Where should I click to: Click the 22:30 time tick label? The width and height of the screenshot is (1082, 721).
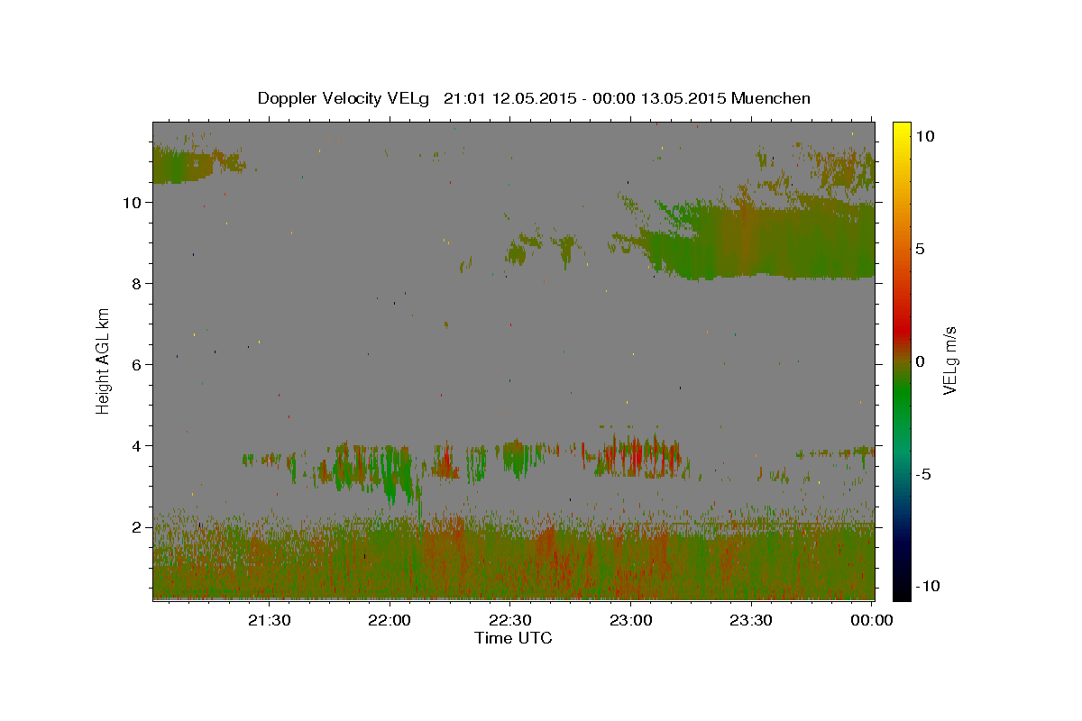pos(510,620)
